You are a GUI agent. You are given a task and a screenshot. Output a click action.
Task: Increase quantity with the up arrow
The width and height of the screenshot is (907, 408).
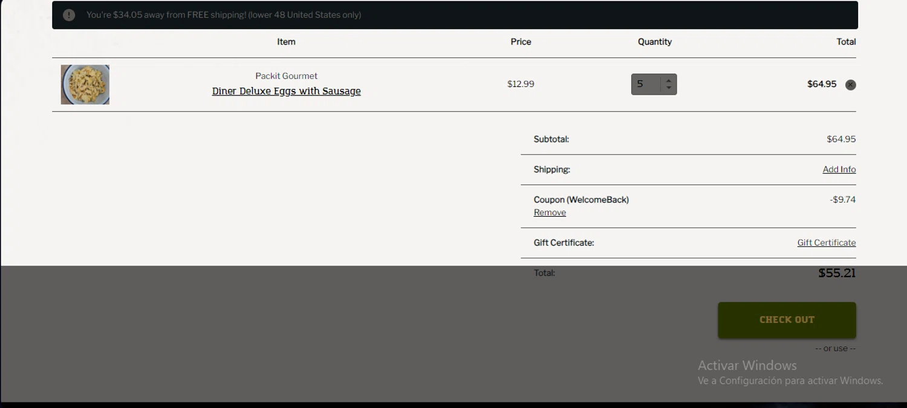(x=669, y=80)
